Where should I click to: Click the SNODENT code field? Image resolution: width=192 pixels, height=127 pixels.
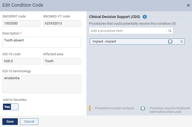click(x=21, y=23)
